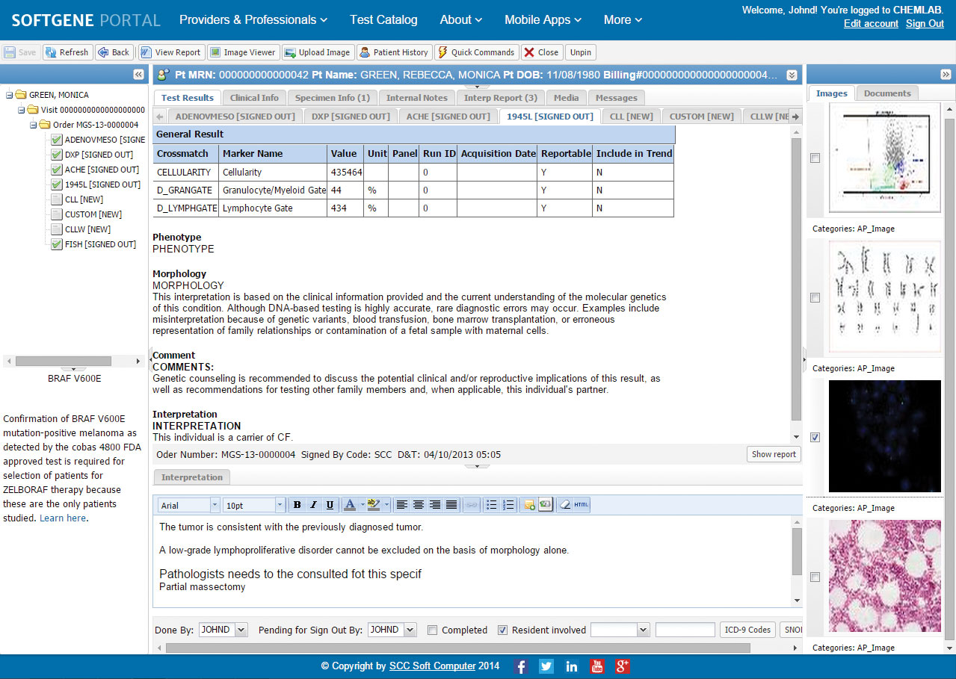
Task: Open the font color picker swatch
Action: tap(350, 505)
